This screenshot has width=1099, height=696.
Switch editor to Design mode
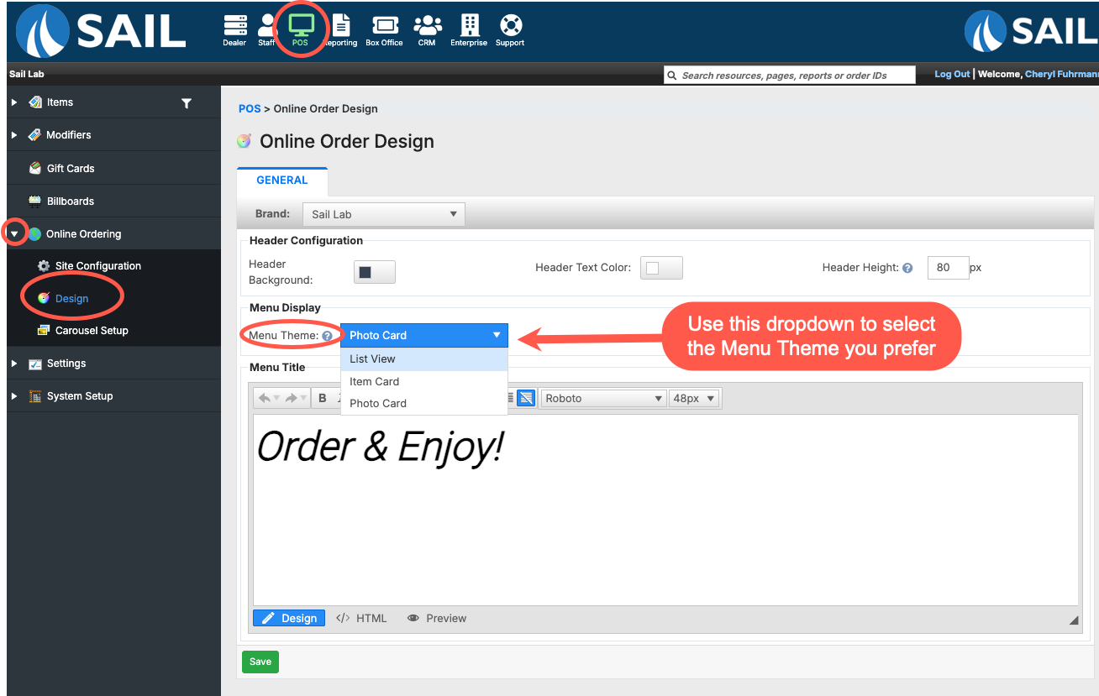(x=289, y=618)
